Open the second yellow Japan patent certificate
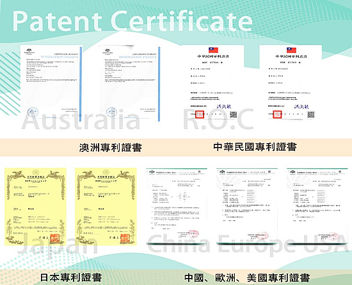This screenshot has width=352, height=285. click(106, 206)
